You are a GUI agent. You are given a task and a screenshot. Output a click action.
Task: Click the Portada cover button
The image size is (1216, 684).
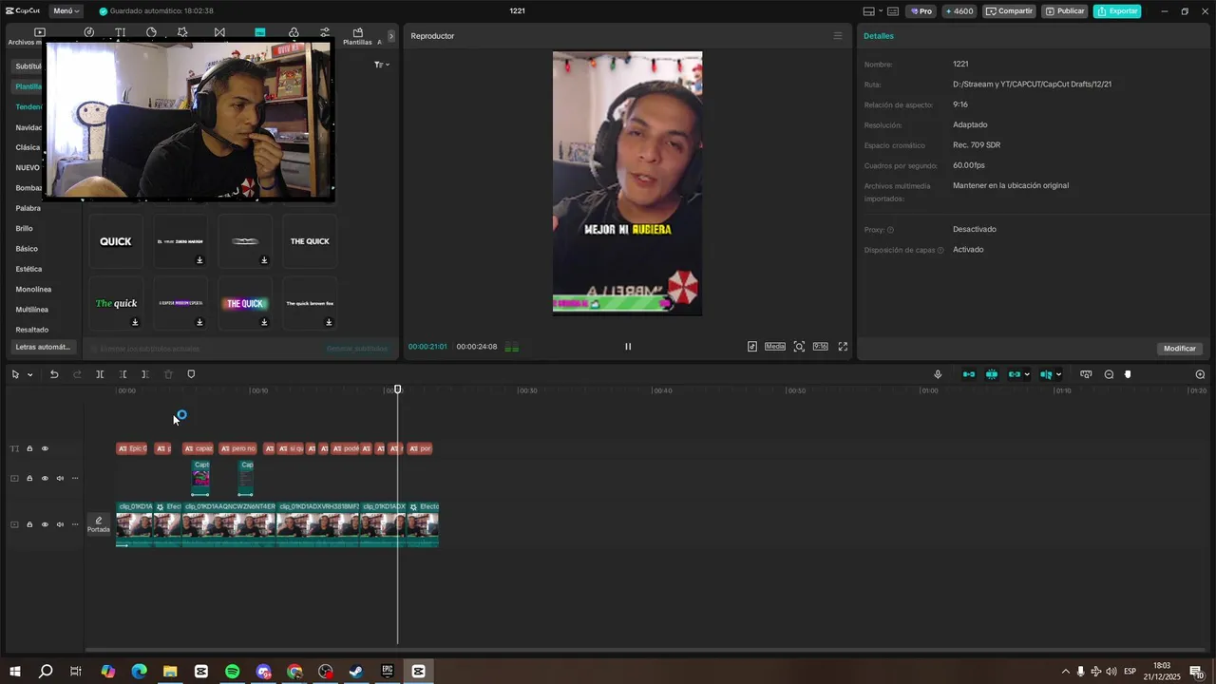coord(99,524)
